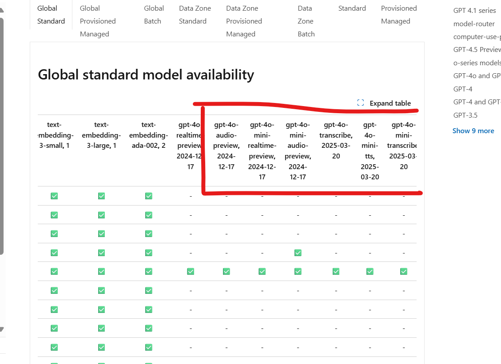Click the checkmark under gpt-4o-transcribe column
The width and height of the screenshot is (501, 364).
pyautogui.click(x=336, y=271)
